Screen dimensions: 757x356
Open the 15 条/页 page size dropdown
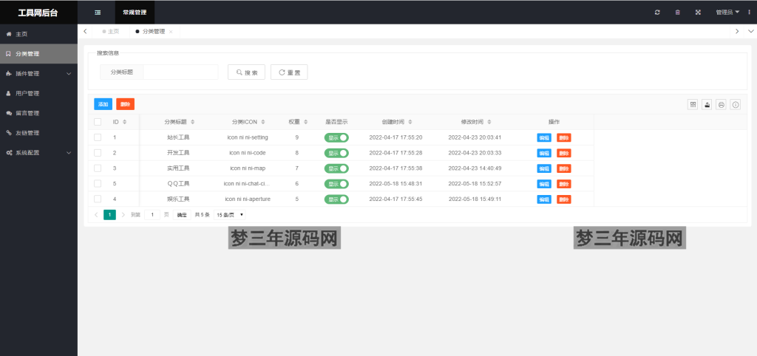(x=229, y=215)
